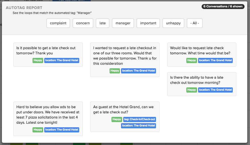Screen dimensions: 250x145
Task: Click location tag on 'I wanted to request' card
Action: 139,71
